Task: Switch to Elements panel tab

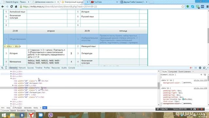Action: (13, 68)
